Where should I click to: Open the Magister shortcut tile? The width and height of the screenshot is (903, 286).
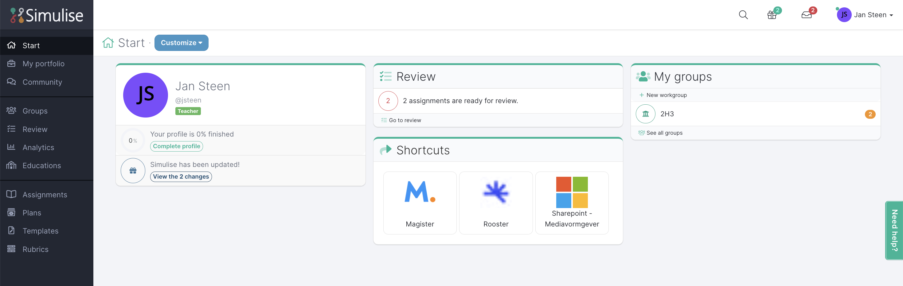[x=420, y=203]
